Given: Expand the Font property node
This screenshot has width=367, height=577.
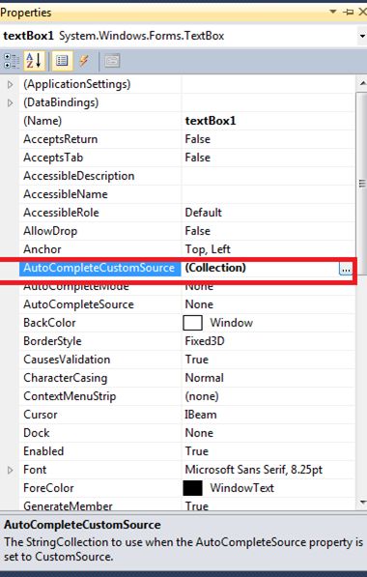Looking at the screenshot, I should point(11,470).
